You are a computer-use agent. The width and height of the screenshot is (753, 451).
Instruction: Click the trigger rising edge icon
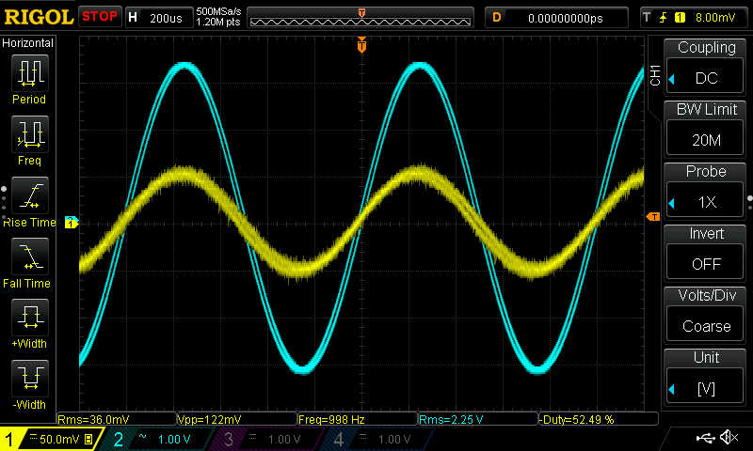pos(664,18)
